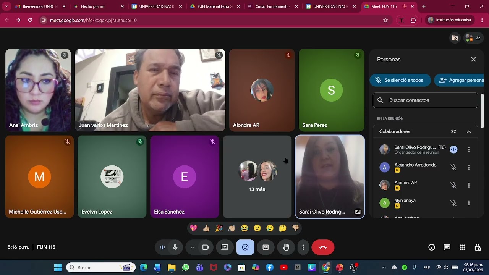Click muted microphone icon for Alejandro Arredondo
489x275 pixels.
pos(453,167)
